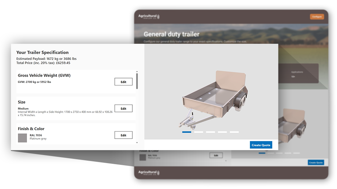Go to the fifth trailer view indicator

[234, 132]
